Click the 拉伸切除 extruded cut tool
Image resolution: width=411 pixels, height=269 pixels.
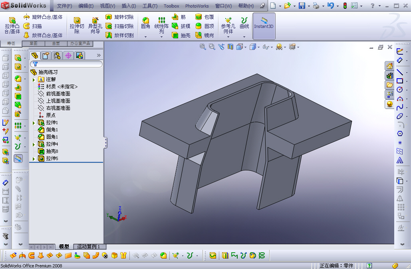coord(77,26)
